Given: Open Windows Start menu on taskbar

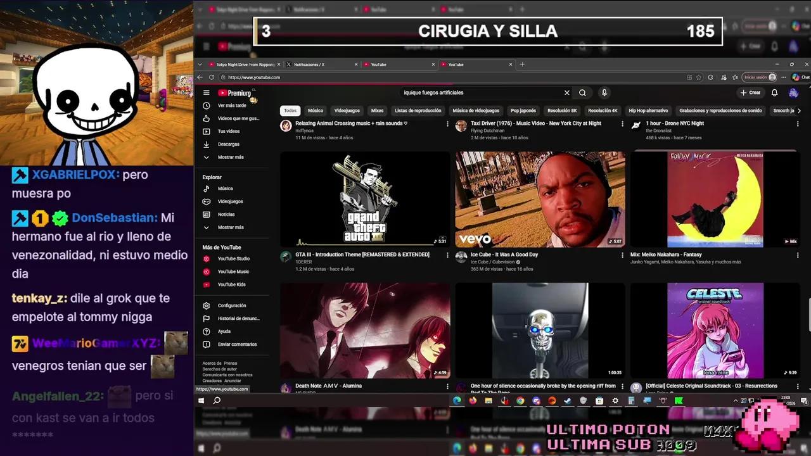Looking at the screenshot, I should click(x=201, y=400).
